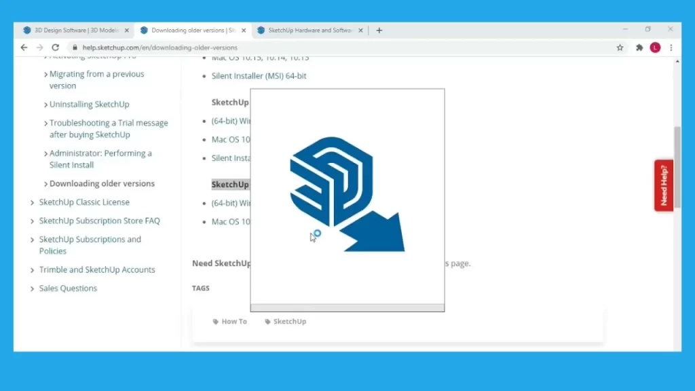The image size is (695, 391).
Task: Click the TAGS heading text
Action: (201, 288)
